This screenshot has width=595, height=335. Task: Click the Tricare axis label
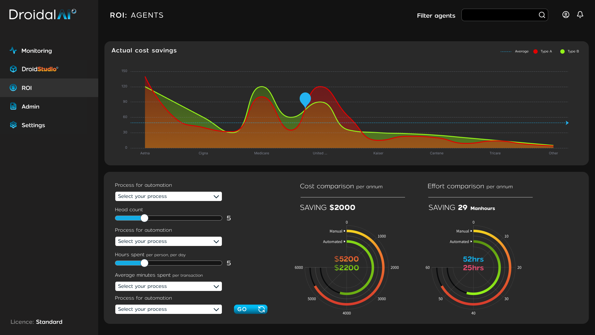(x=495, y=153)
